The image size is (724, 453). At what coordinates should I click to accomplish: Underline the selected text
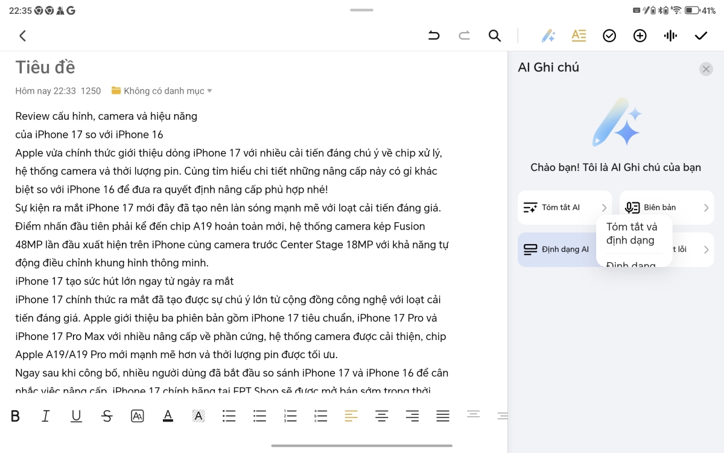point(76,416)
